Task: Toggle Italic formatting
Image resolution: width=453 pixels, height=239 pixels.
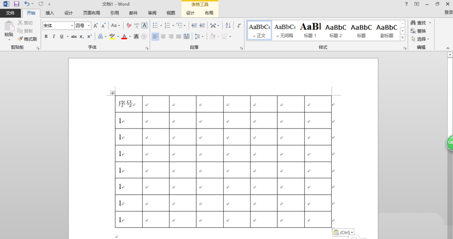Action: (53, 37)
